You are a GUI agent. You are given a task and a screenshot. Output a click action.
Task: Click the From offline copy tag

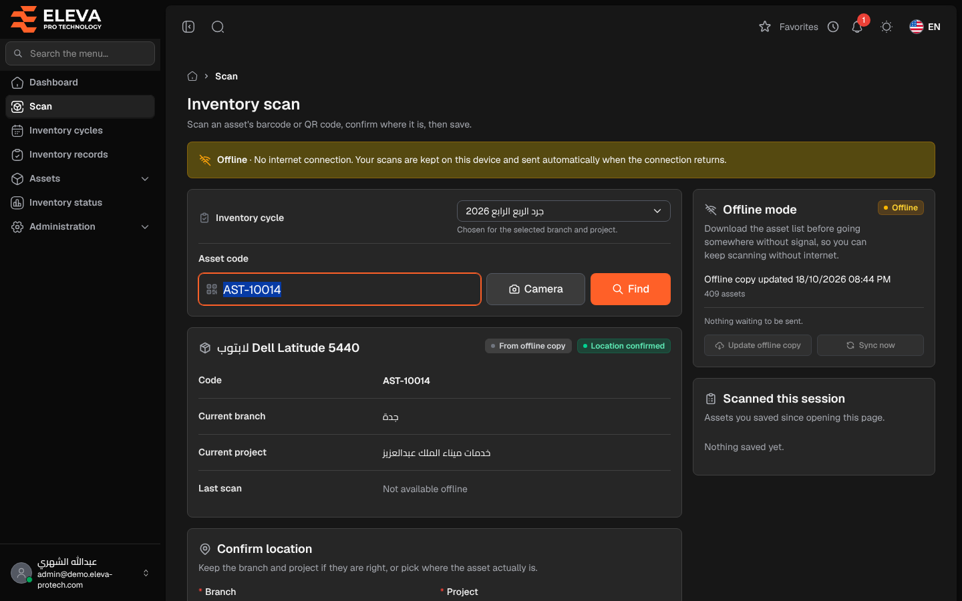tap(528, 346)
